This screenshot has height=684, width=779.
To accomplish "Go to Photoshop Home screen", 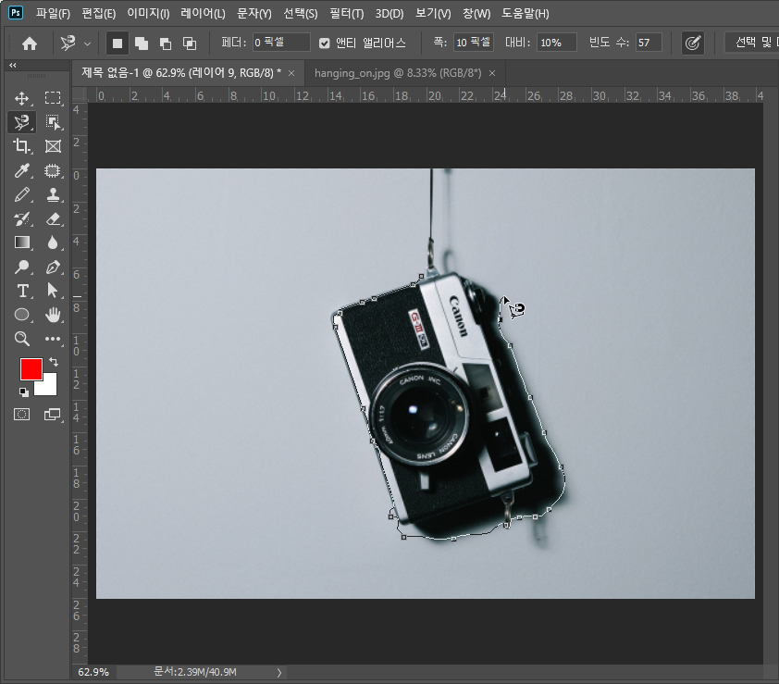I will pos(30,44).
